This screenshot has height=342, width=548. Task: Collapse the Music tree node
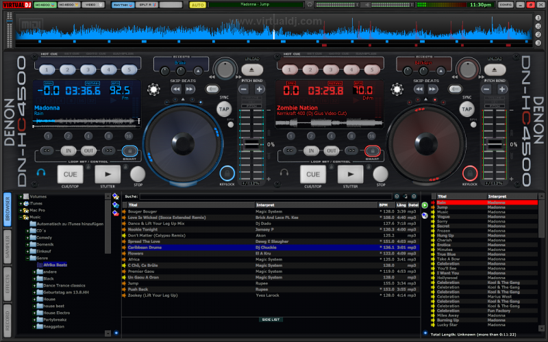point(21,217)
